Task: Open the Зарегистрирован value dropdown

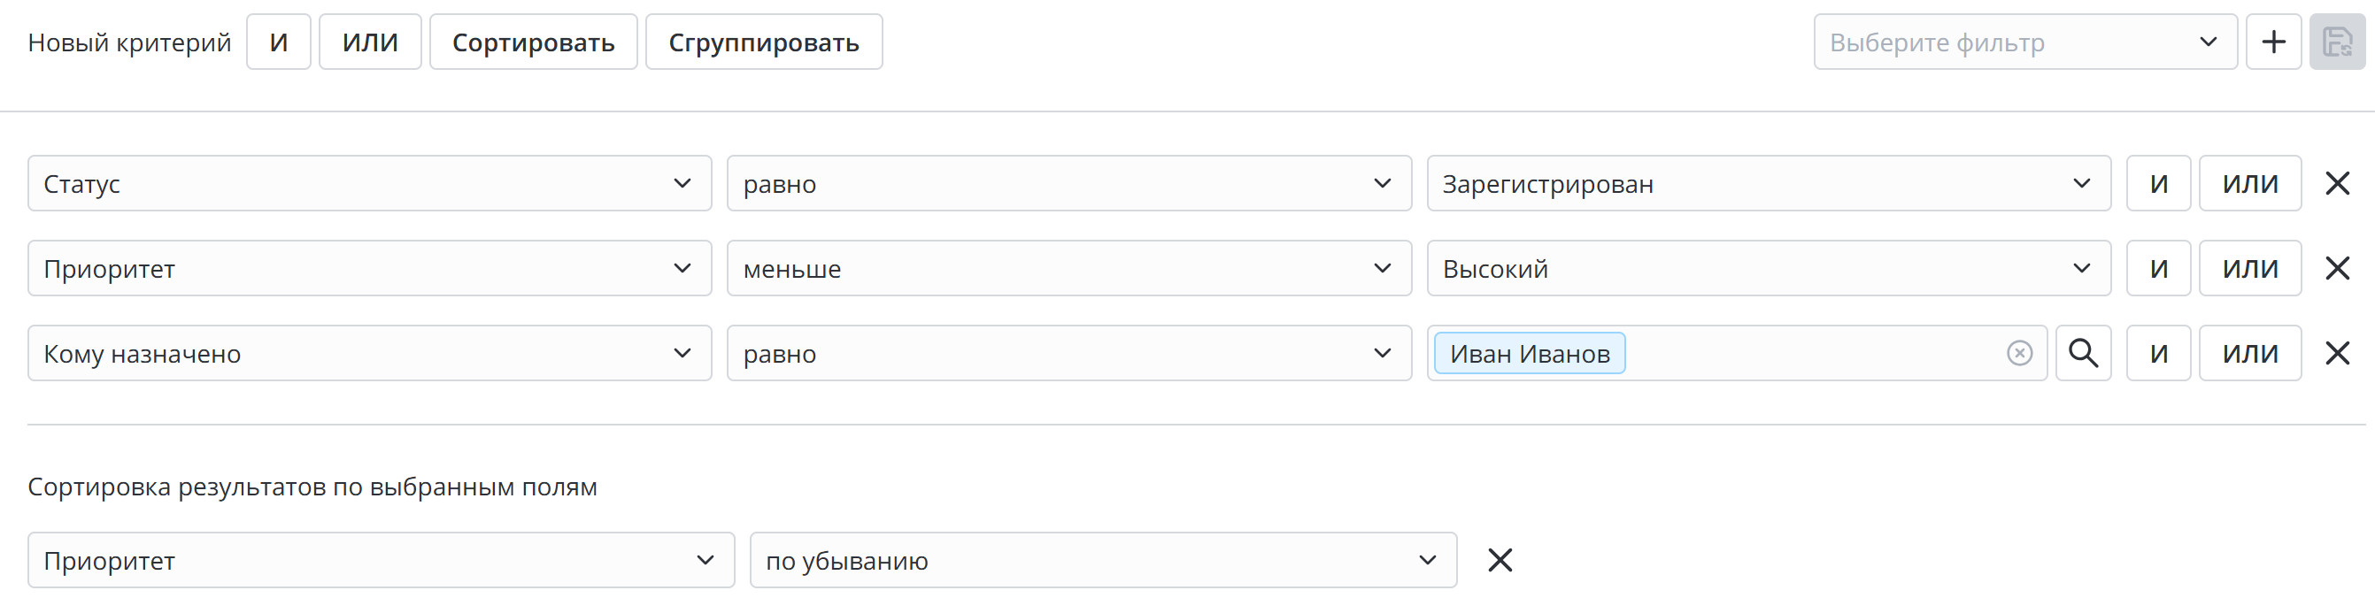Action: [1769, 183]
